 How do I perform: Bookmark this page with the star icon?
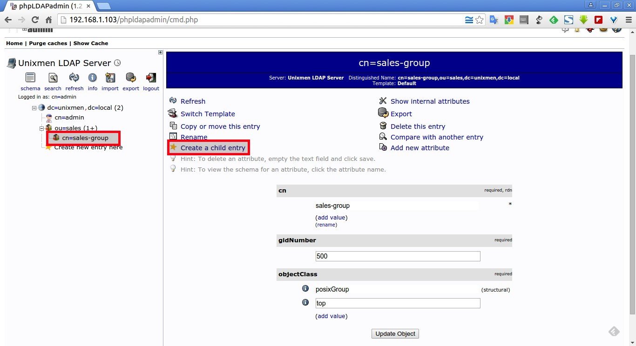[479, 20]
